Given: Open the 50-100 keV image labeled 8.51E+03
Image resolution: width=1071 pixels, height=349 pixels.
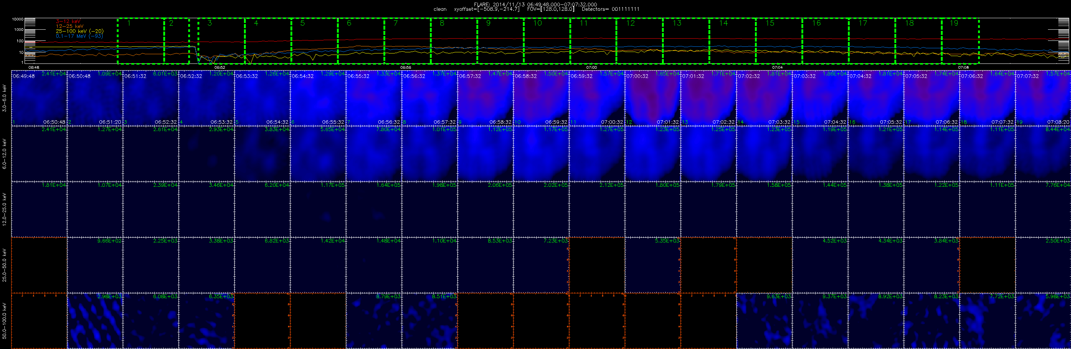Looking at the screenshot, I should coord(430,321).
